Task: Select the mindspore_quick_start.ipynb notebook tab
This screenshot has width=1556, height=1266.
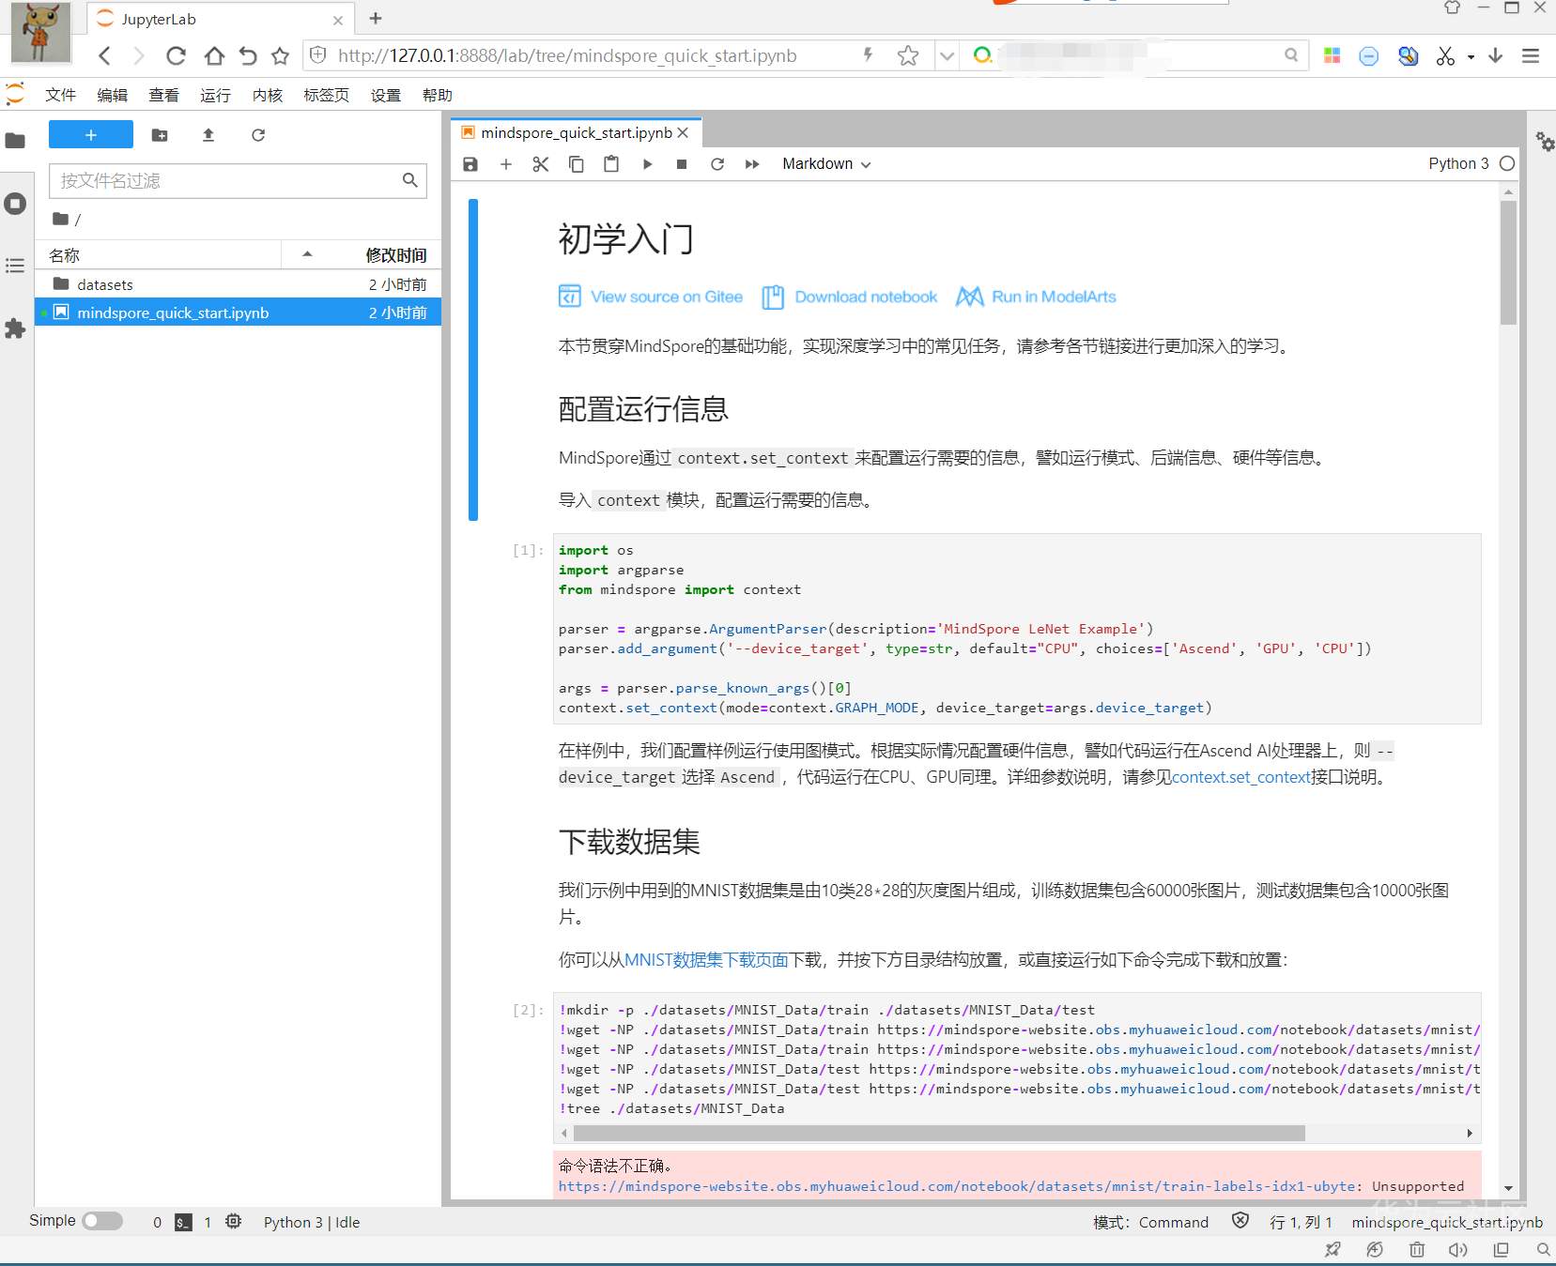Action: click(576, 133)
